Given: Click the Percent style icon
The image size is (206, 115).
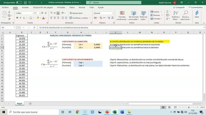Looking at the screenshot, I should 101,18.
